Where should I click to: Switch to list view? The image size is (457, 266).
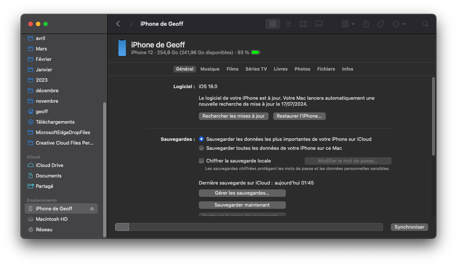(288, 24)
